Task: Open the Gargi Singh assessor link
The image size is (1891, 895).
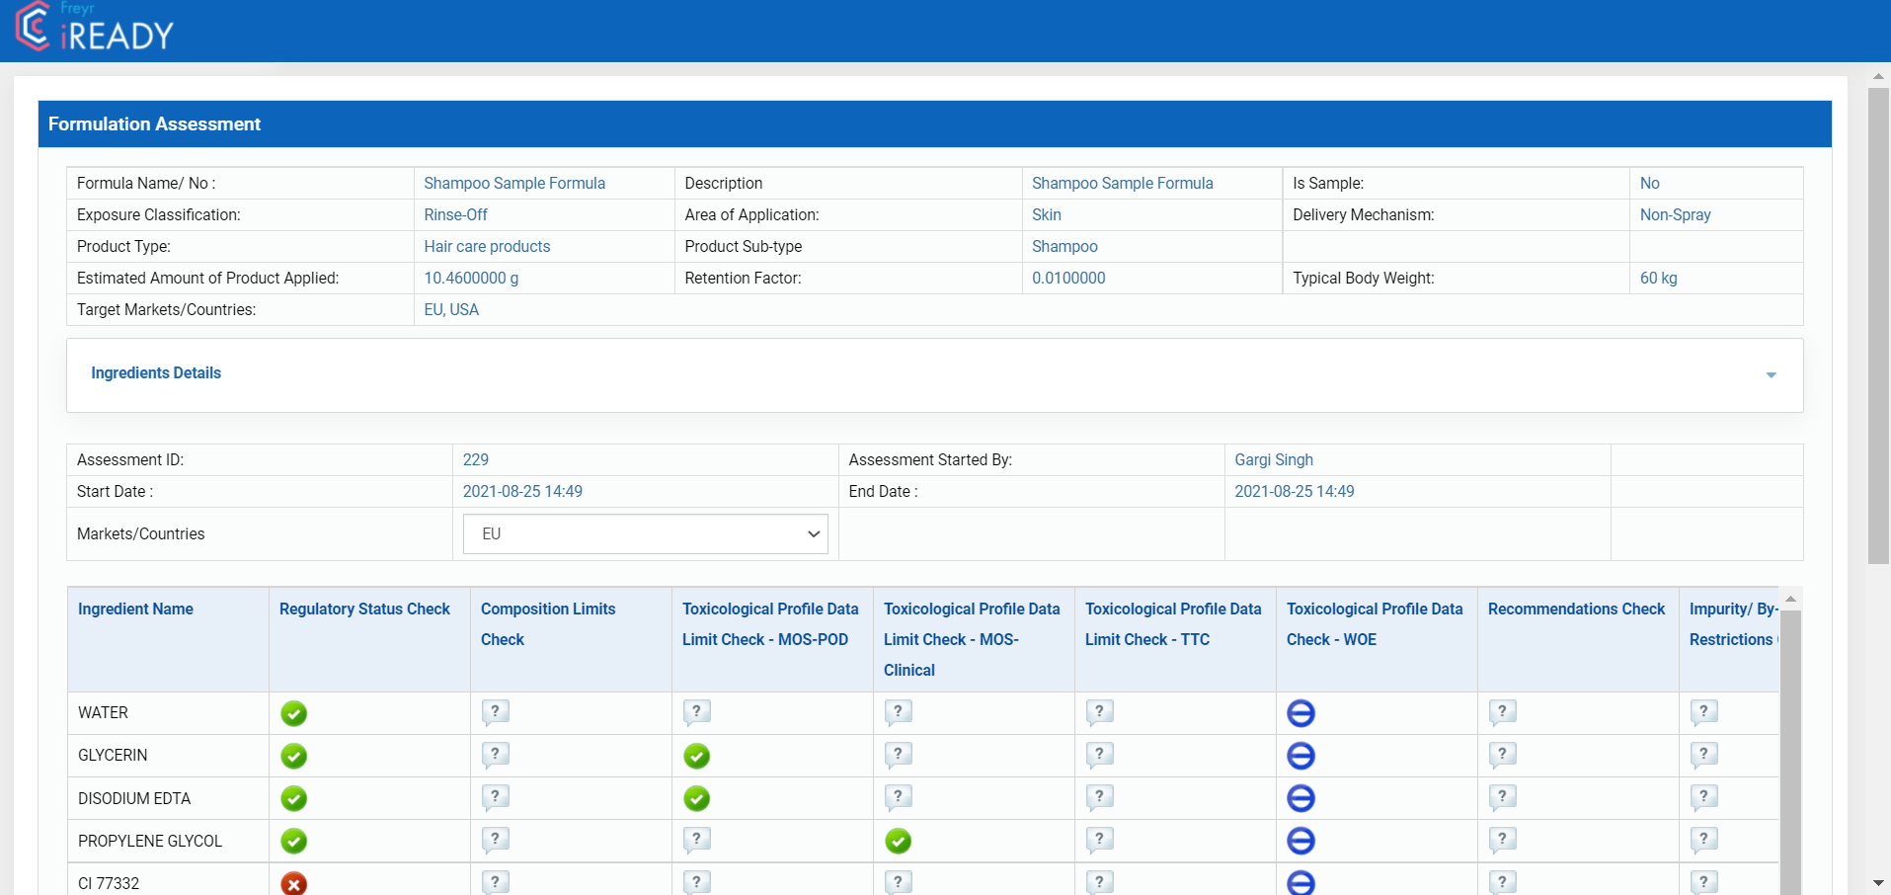Action: pos(1273,459)
